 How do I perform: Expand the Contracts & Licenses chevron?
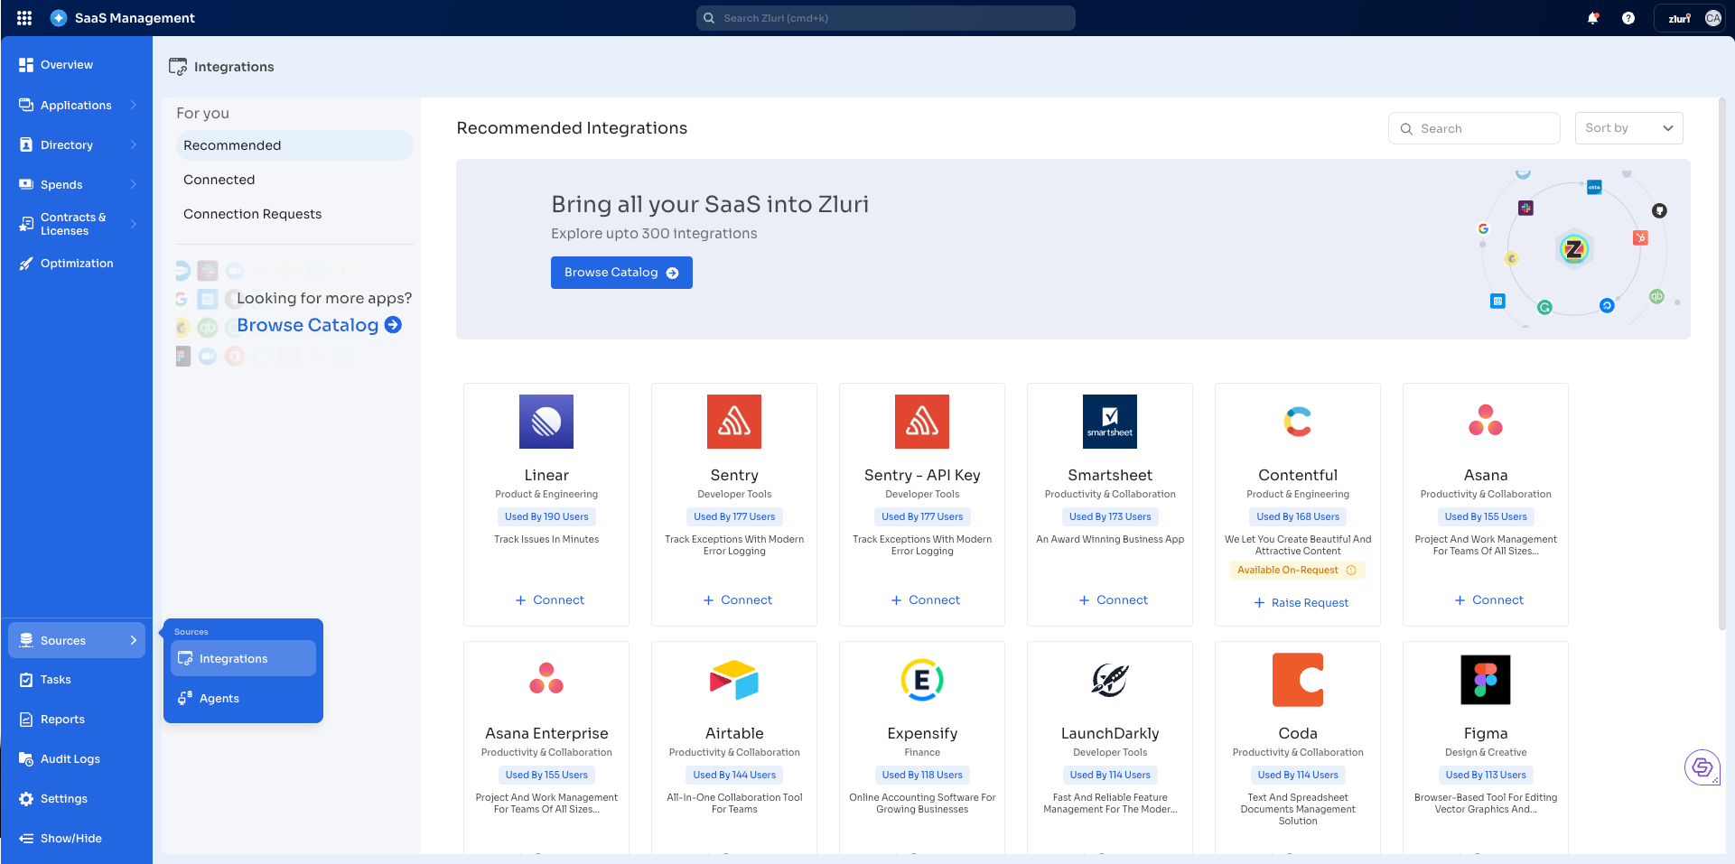(134, 224)
